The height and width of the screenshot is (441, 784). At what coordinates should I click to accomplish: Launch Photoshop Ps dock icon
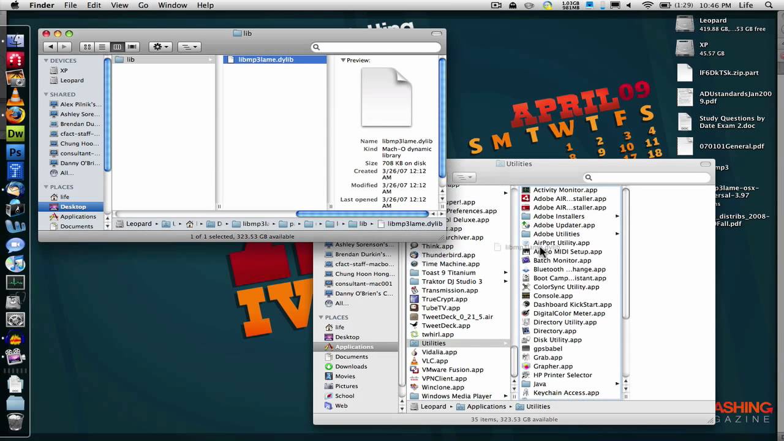pyautogui.click(x=15, y=152)
